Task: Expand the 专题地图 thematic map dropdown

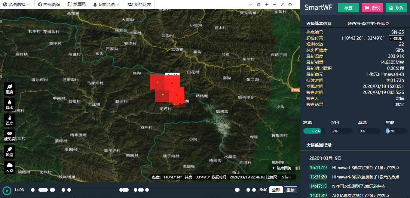Action: pyautogui.click(x=106, y=5)
